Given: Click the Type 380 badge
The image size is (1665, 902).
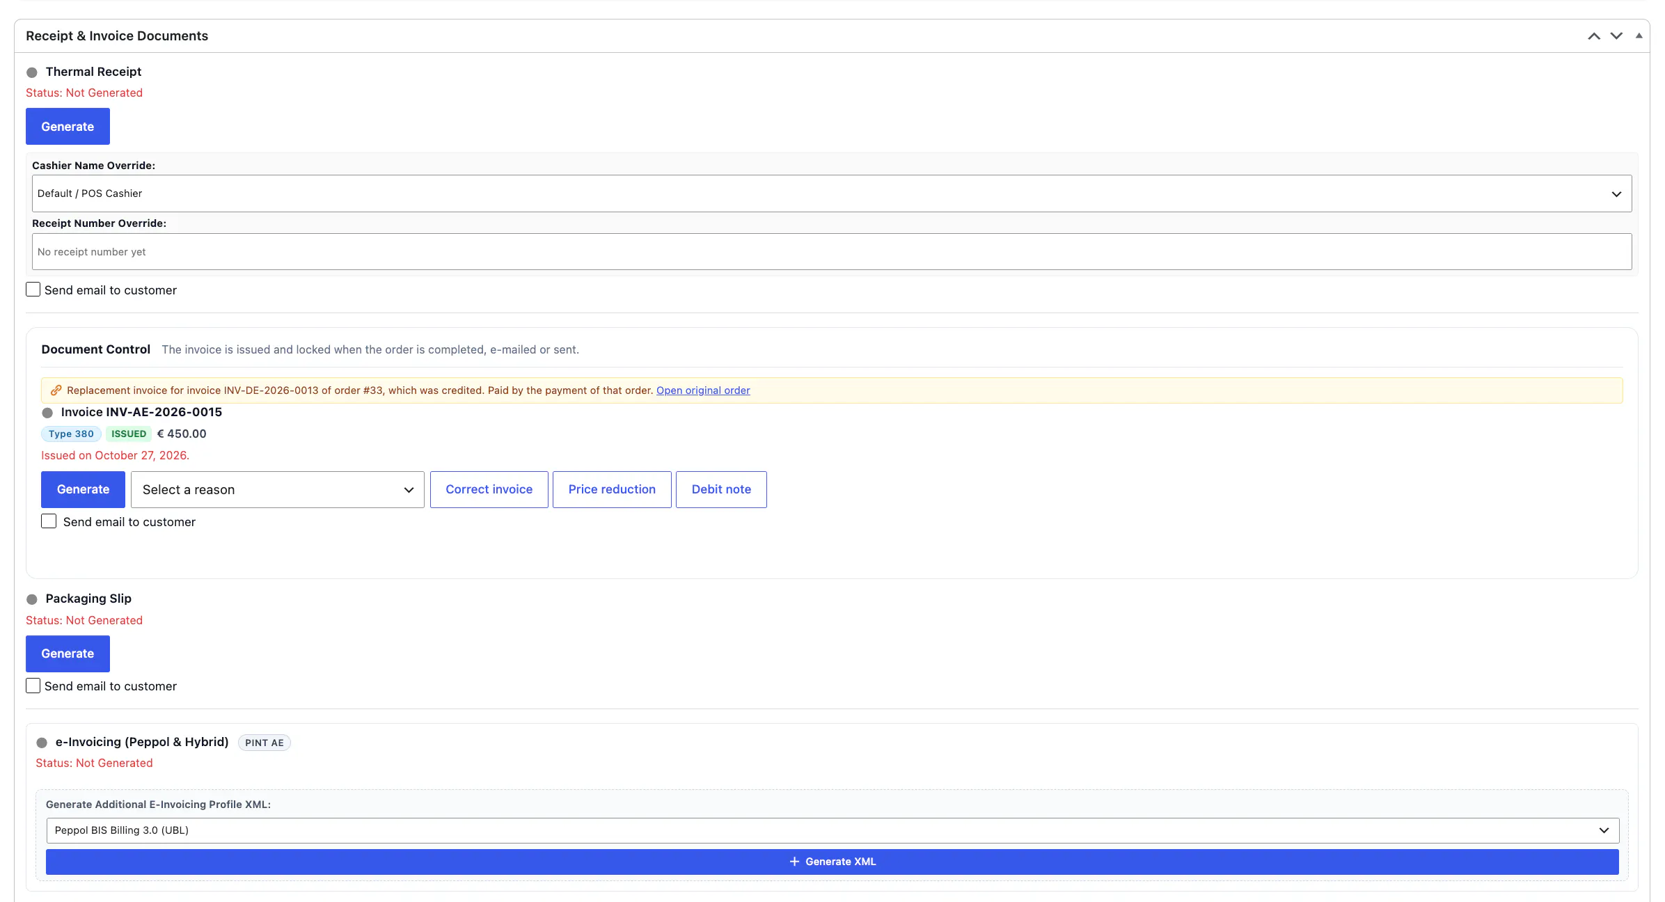Looking at the screenshot, I should [71, 434].
